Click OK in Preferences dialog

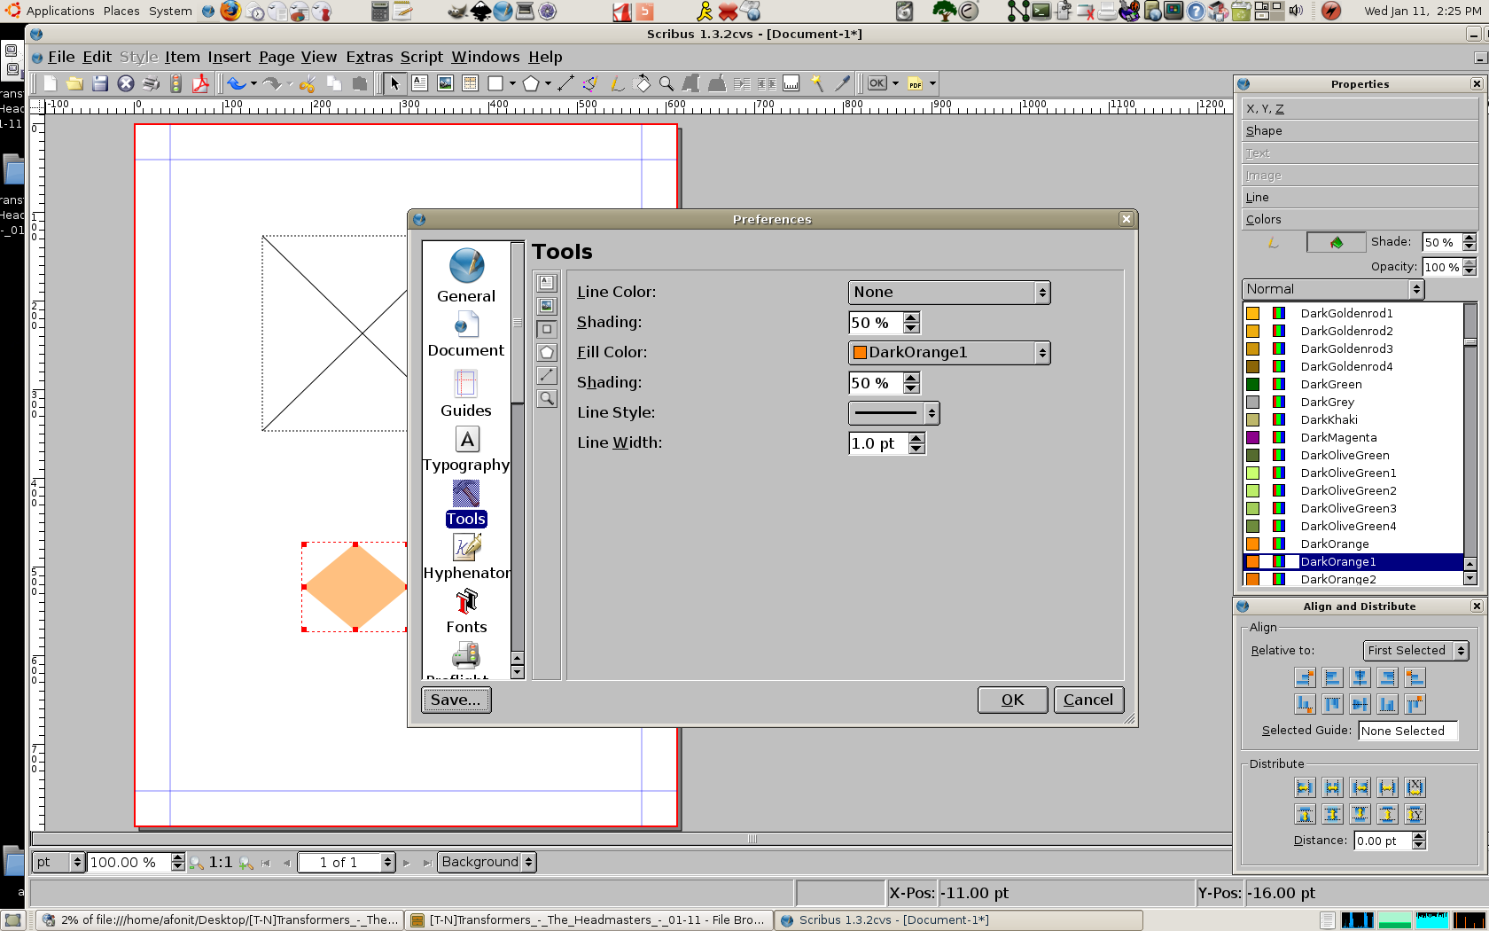1012,700
